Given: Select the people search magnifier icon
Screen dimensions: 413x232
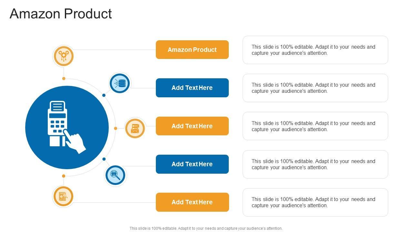Looking at the screenshot, I should click(x=115, y=175).
